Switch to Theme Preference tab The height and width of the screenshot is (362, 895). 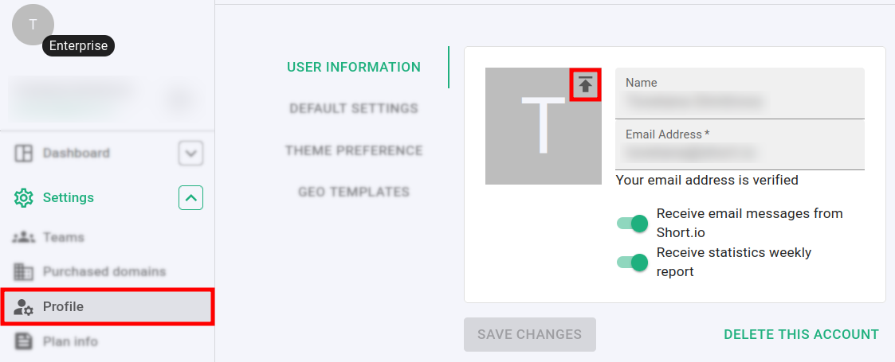(x=354, y=150)
